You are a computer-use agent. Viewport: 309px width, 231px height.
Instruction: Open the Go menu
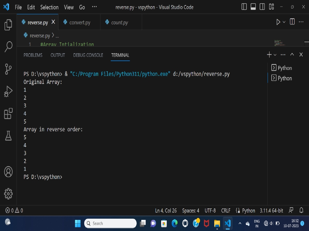tap(82, 7)
